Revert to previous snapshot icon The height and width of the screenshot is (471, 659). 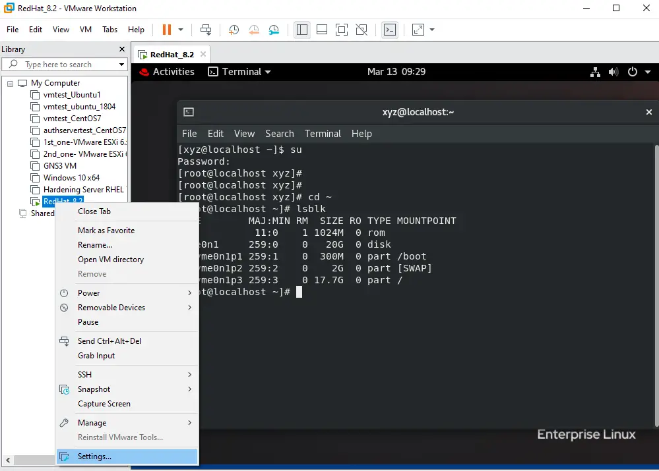[254, 30]
